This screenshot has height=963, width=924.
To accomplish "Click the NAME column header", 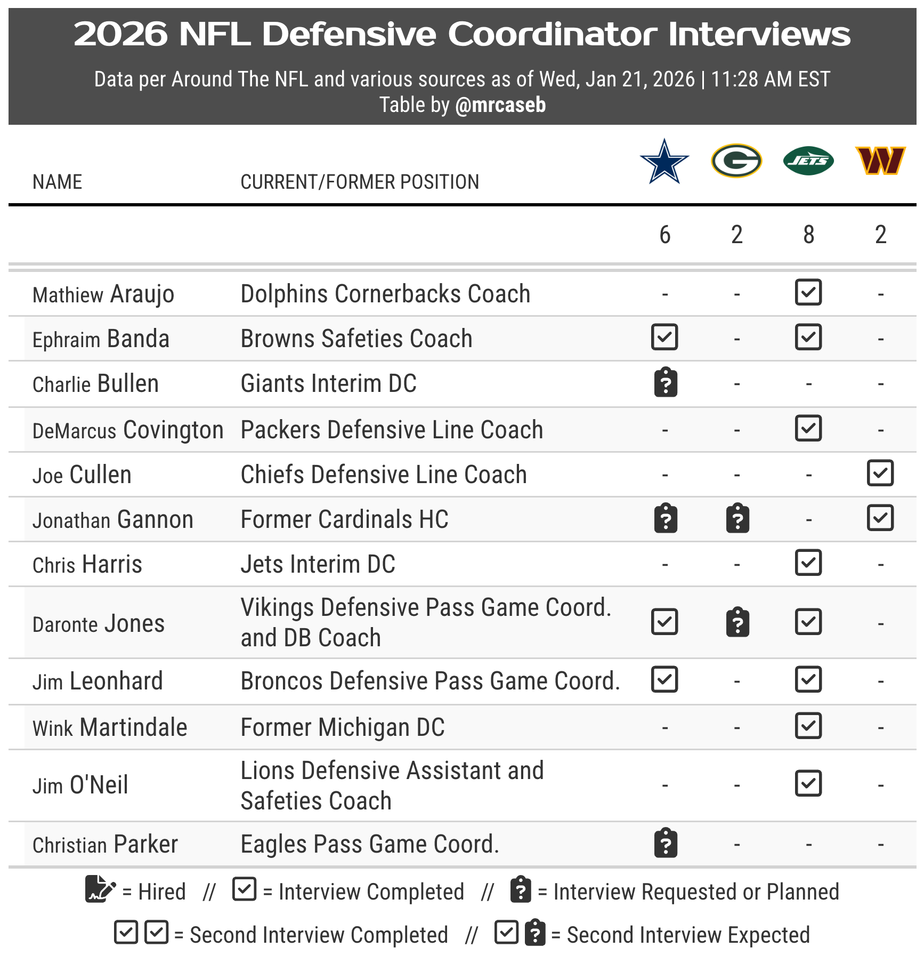I will (x=58, y=182).
